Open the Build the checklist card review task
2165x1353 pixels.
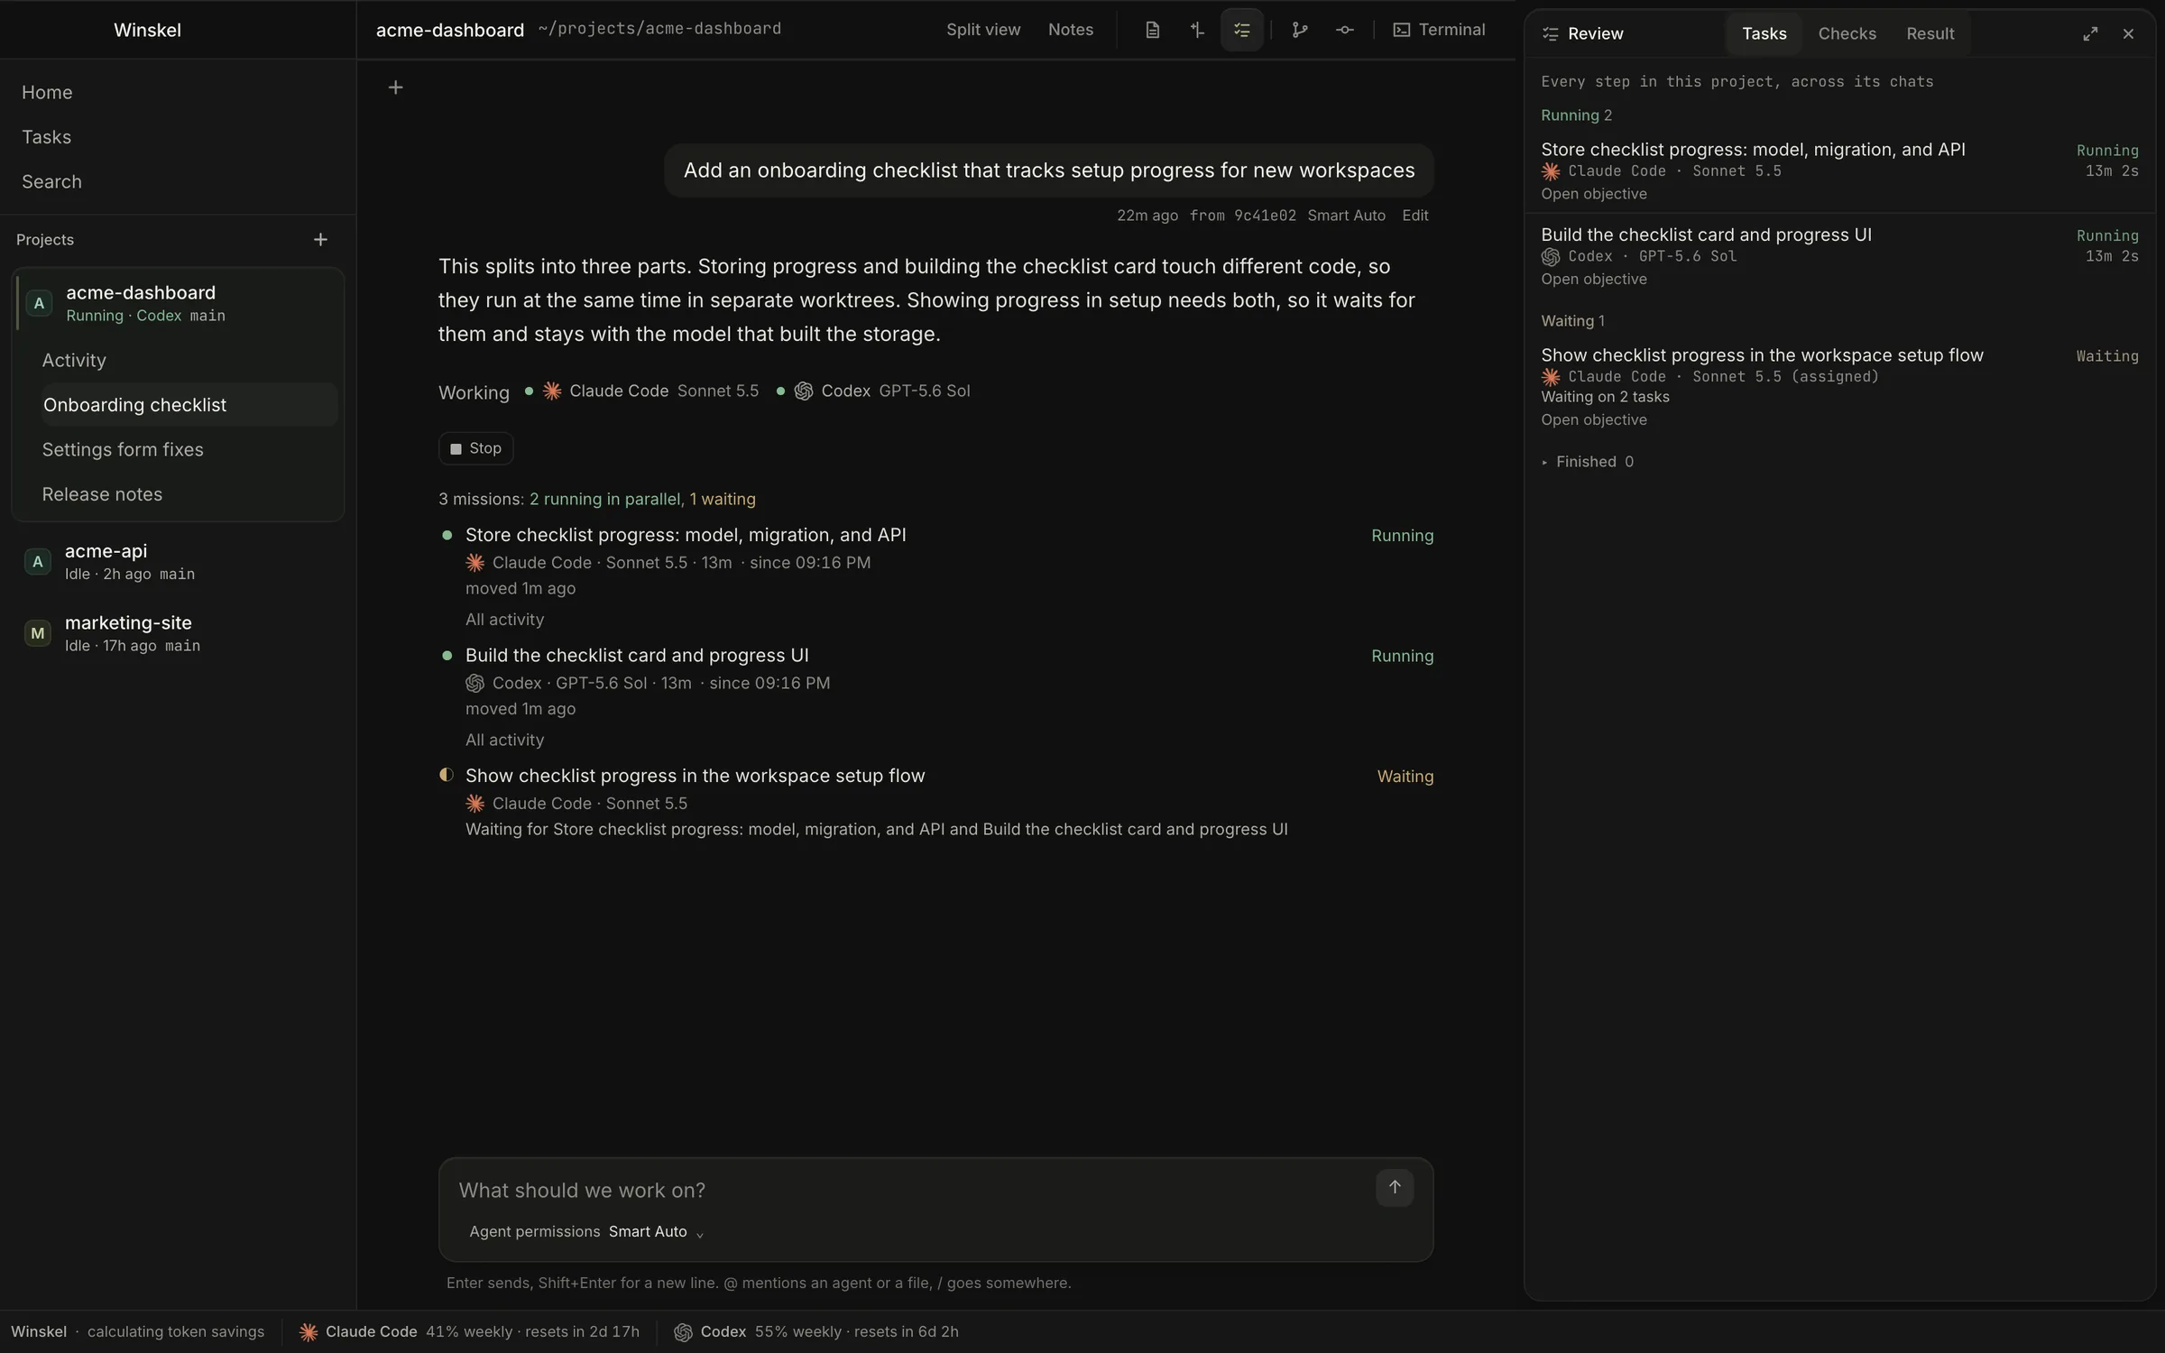pos(1839,256)
